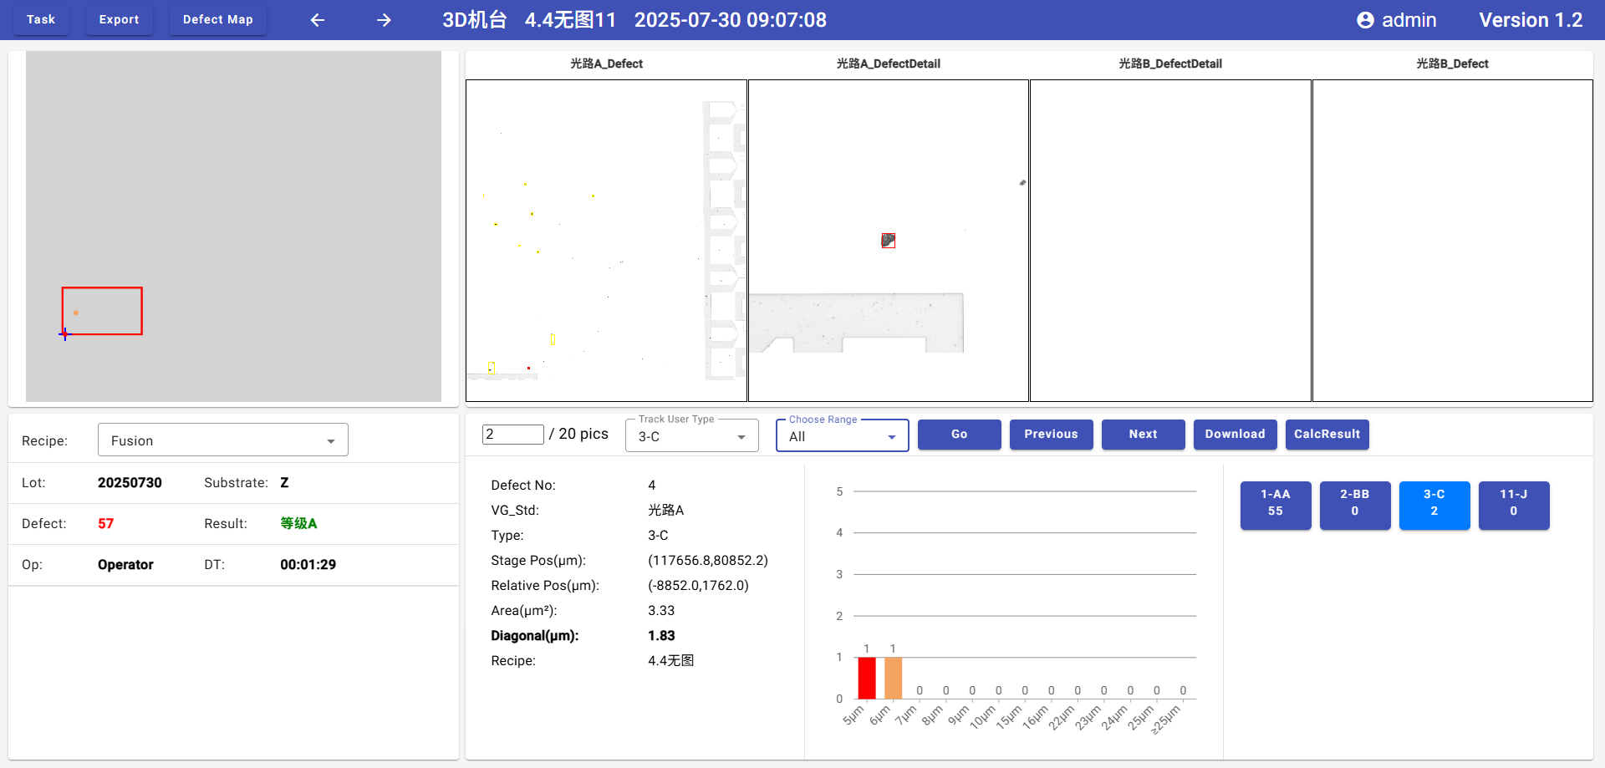Click the red 5μm histogram bar
Image resolution: width=1605 pixels, height=768 pixels.
pos(867,678)
